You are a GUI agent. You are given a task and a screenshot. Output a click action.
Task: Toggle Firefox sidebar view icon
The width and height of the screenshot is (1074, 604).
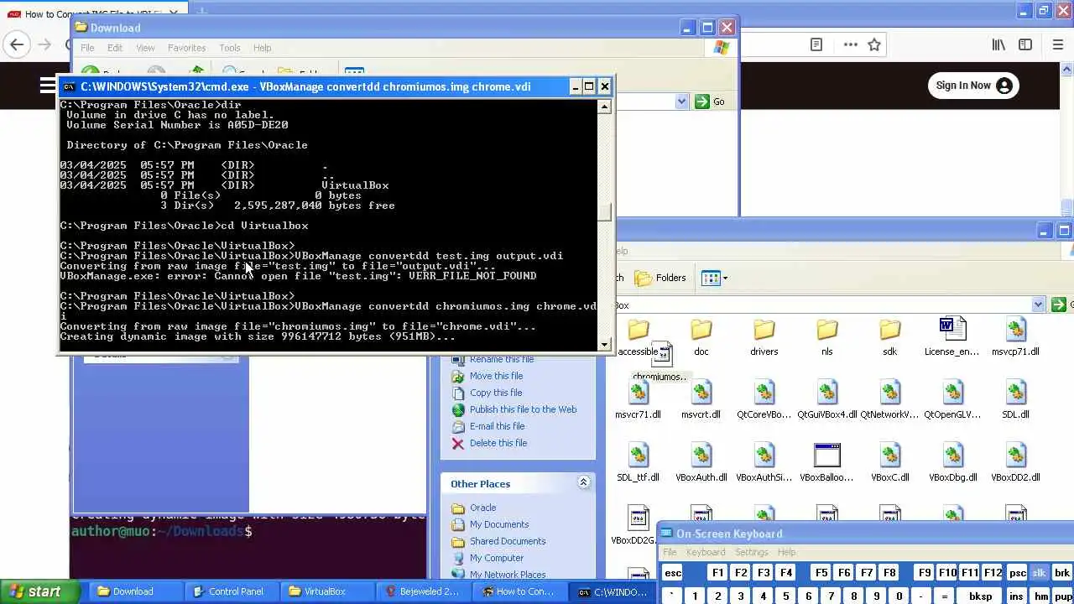tap(1025, 45)
